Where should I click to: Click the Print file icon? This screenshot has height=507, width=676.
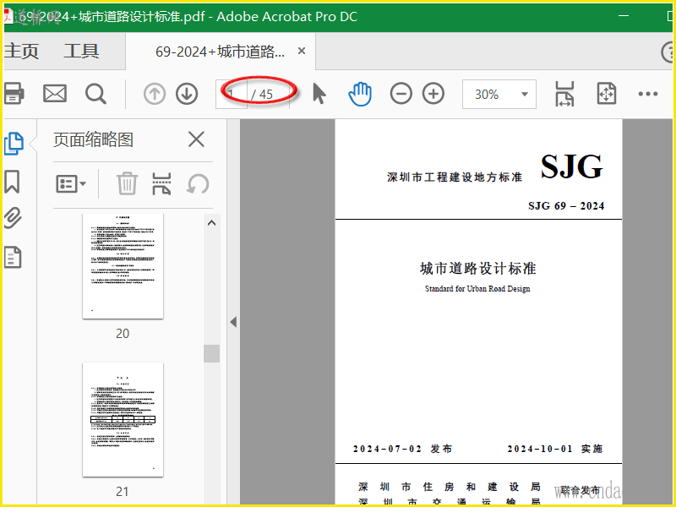(14, 93)
